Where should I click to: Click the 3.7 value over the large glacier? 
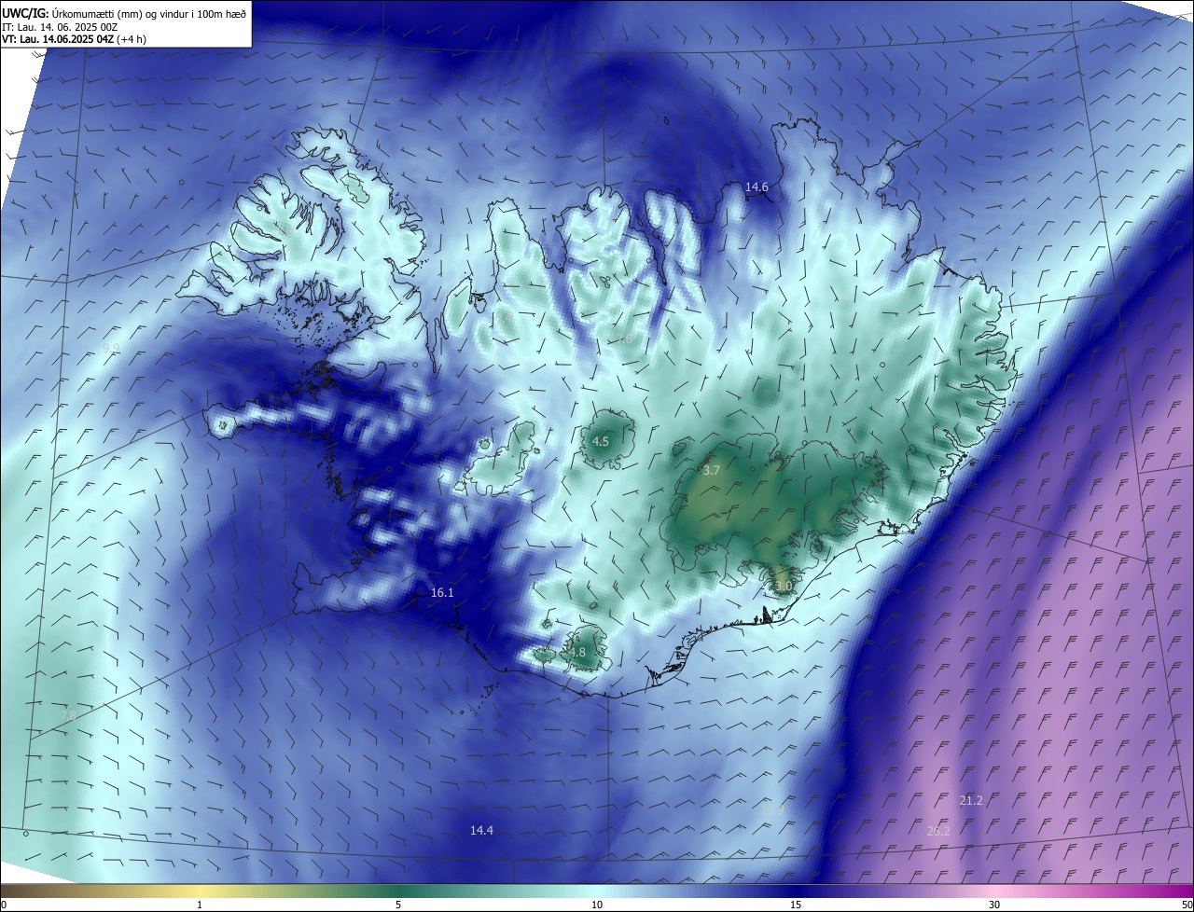click(712, 471)
